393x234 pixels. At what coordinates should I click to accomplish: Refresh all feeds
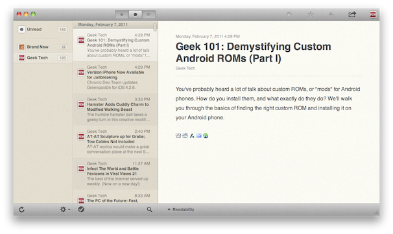pos(22,209)
